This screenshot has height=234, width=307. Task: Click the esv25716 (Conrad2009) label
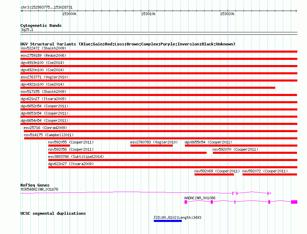(45, 128)
